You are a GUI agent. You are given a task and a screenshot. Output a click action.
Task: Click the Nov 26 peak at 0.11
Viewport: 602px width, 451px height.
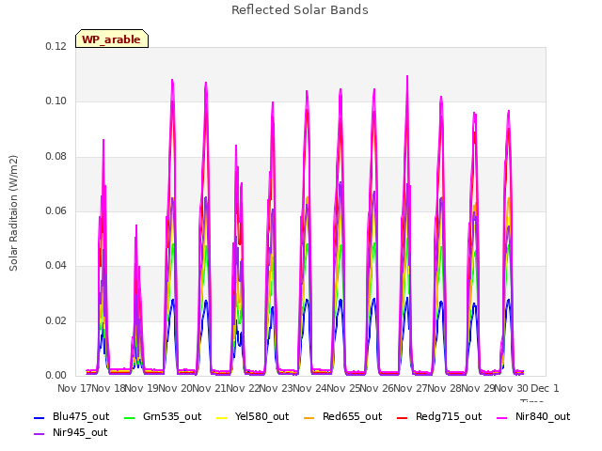tap(407, 77)
